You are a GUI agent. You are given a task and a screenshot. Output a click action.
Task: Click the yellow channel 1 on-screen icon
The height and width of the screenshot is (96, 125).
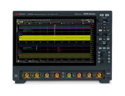click(x=18, y=24)
